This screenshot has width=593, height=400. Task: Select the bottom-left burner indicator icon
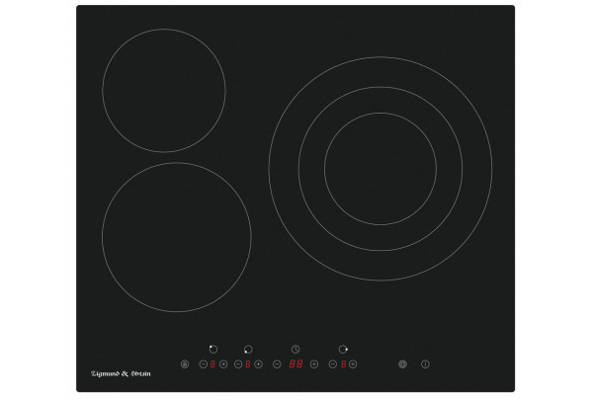[x=248, y=349]
